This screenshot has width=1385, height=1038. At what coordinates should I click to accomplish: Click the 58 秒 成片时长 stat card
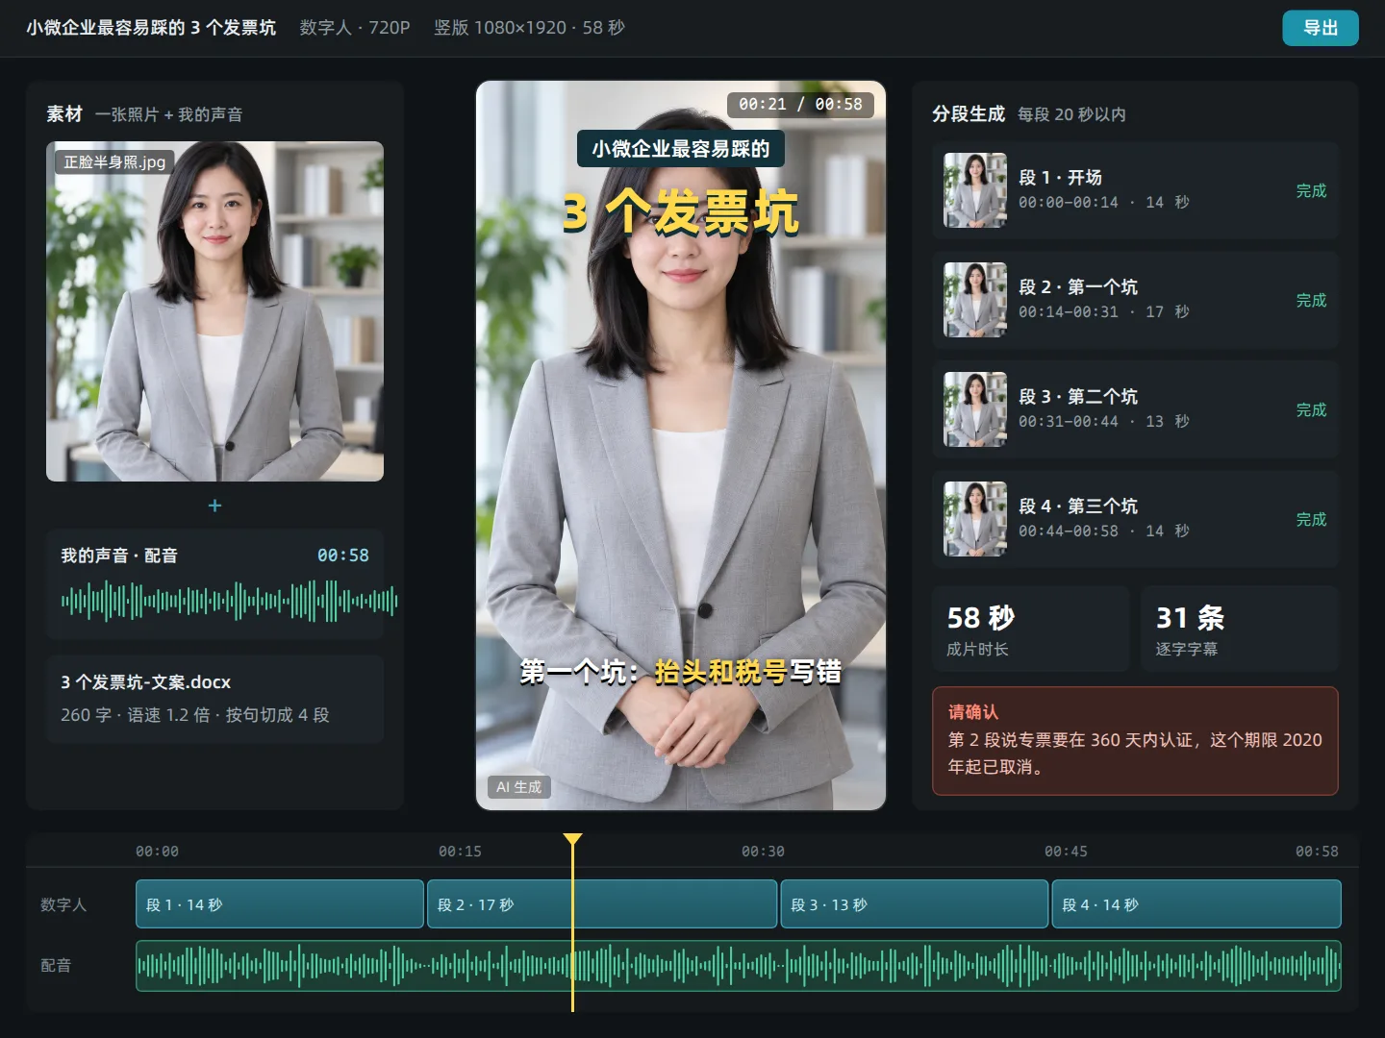click(1031, 629)
